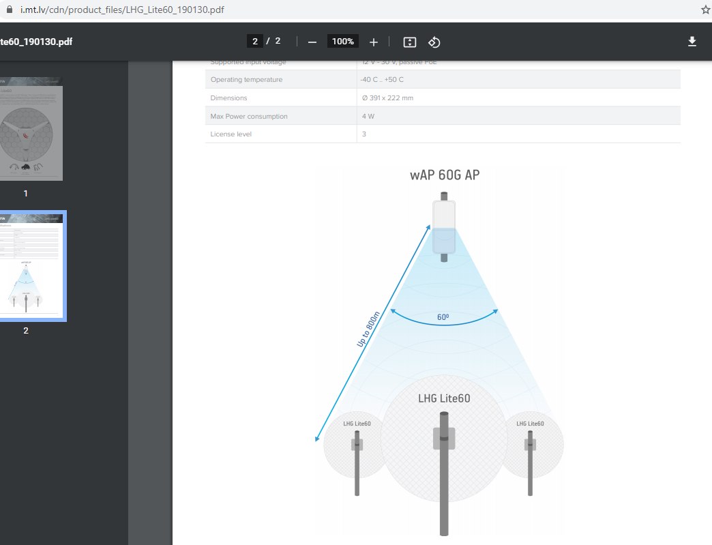Click the zoom out minus button
The width and height of the screenshot is (712, 545).
point(312,42)
